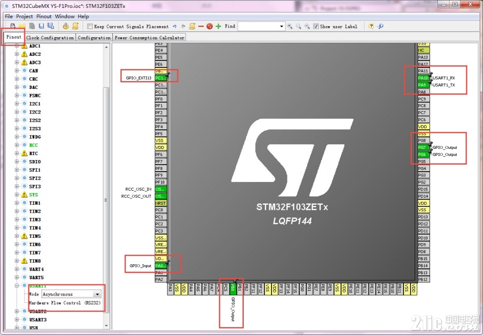483x335 pixels.
Task: Click the warning icon next to TIM8
Action: (x=24, y=261)
